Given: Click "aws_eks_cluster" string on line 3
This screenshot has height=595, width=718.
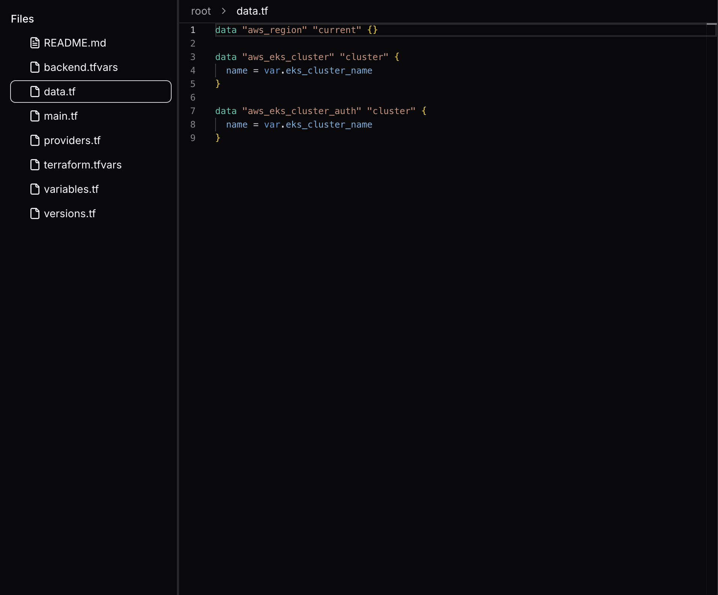Looking at the screenshot, I should (x=288, y=57).
